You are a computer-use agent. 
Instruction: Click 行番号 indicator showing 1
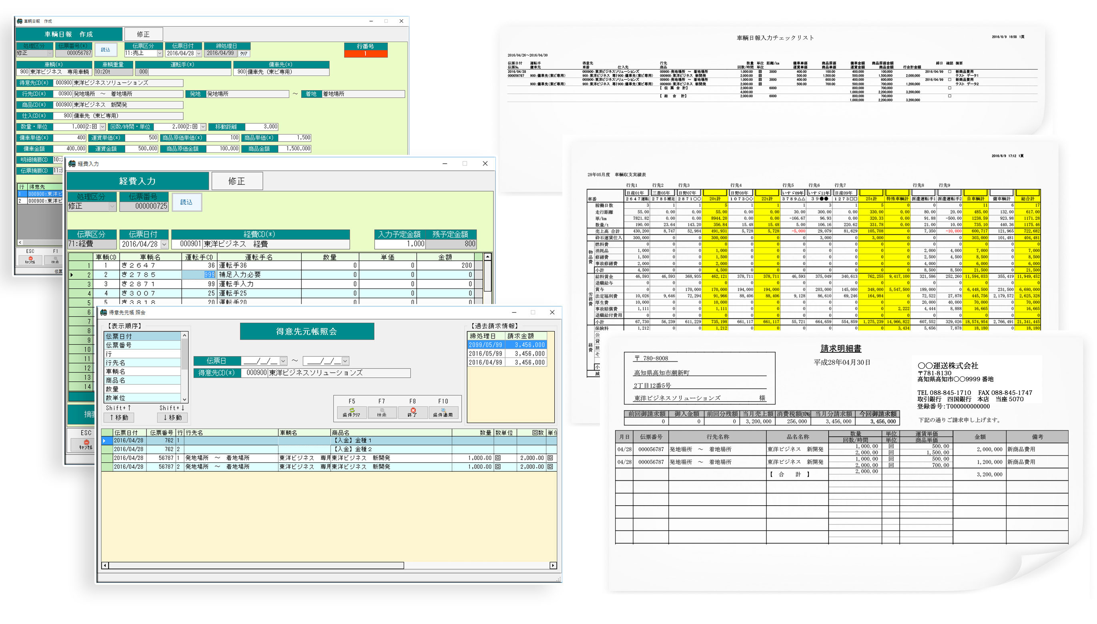366,54
